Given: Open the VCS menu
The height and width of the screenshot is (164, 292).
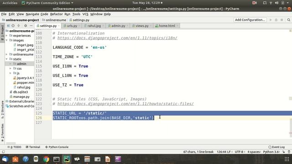Looking at the screenshot, I should (85, 14).
